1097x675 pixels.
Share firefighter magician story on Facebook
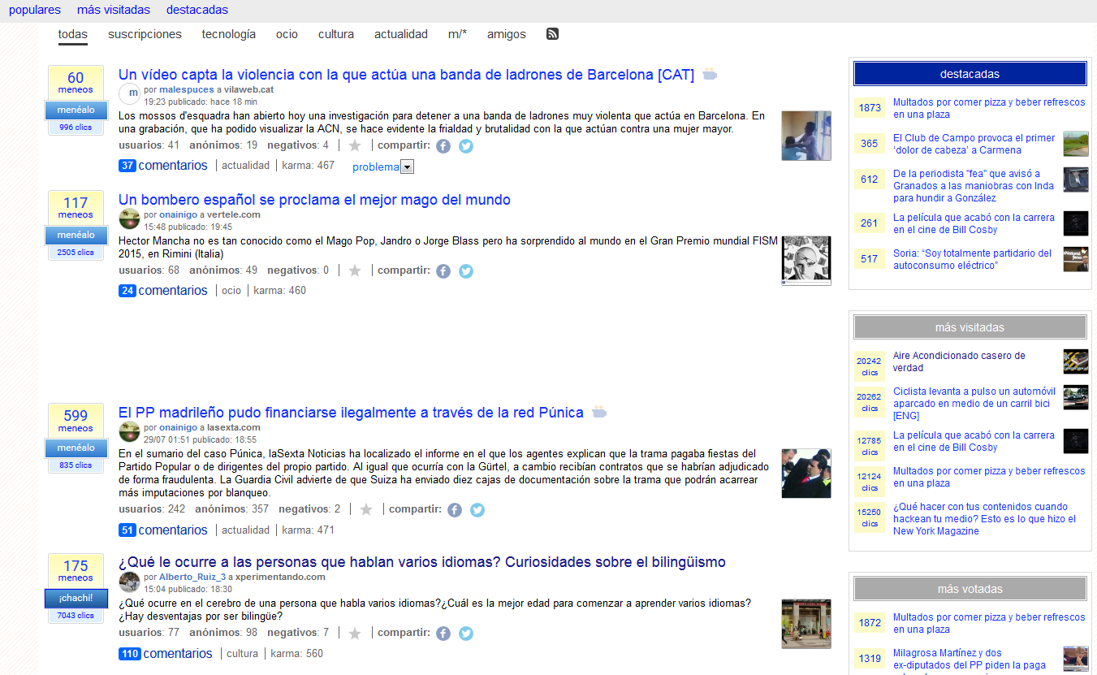coord(443,271)
